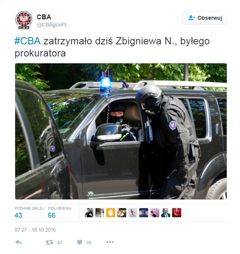Open the #CBA hashtag link
Screen dimensions: 240x254
point(28,41)
